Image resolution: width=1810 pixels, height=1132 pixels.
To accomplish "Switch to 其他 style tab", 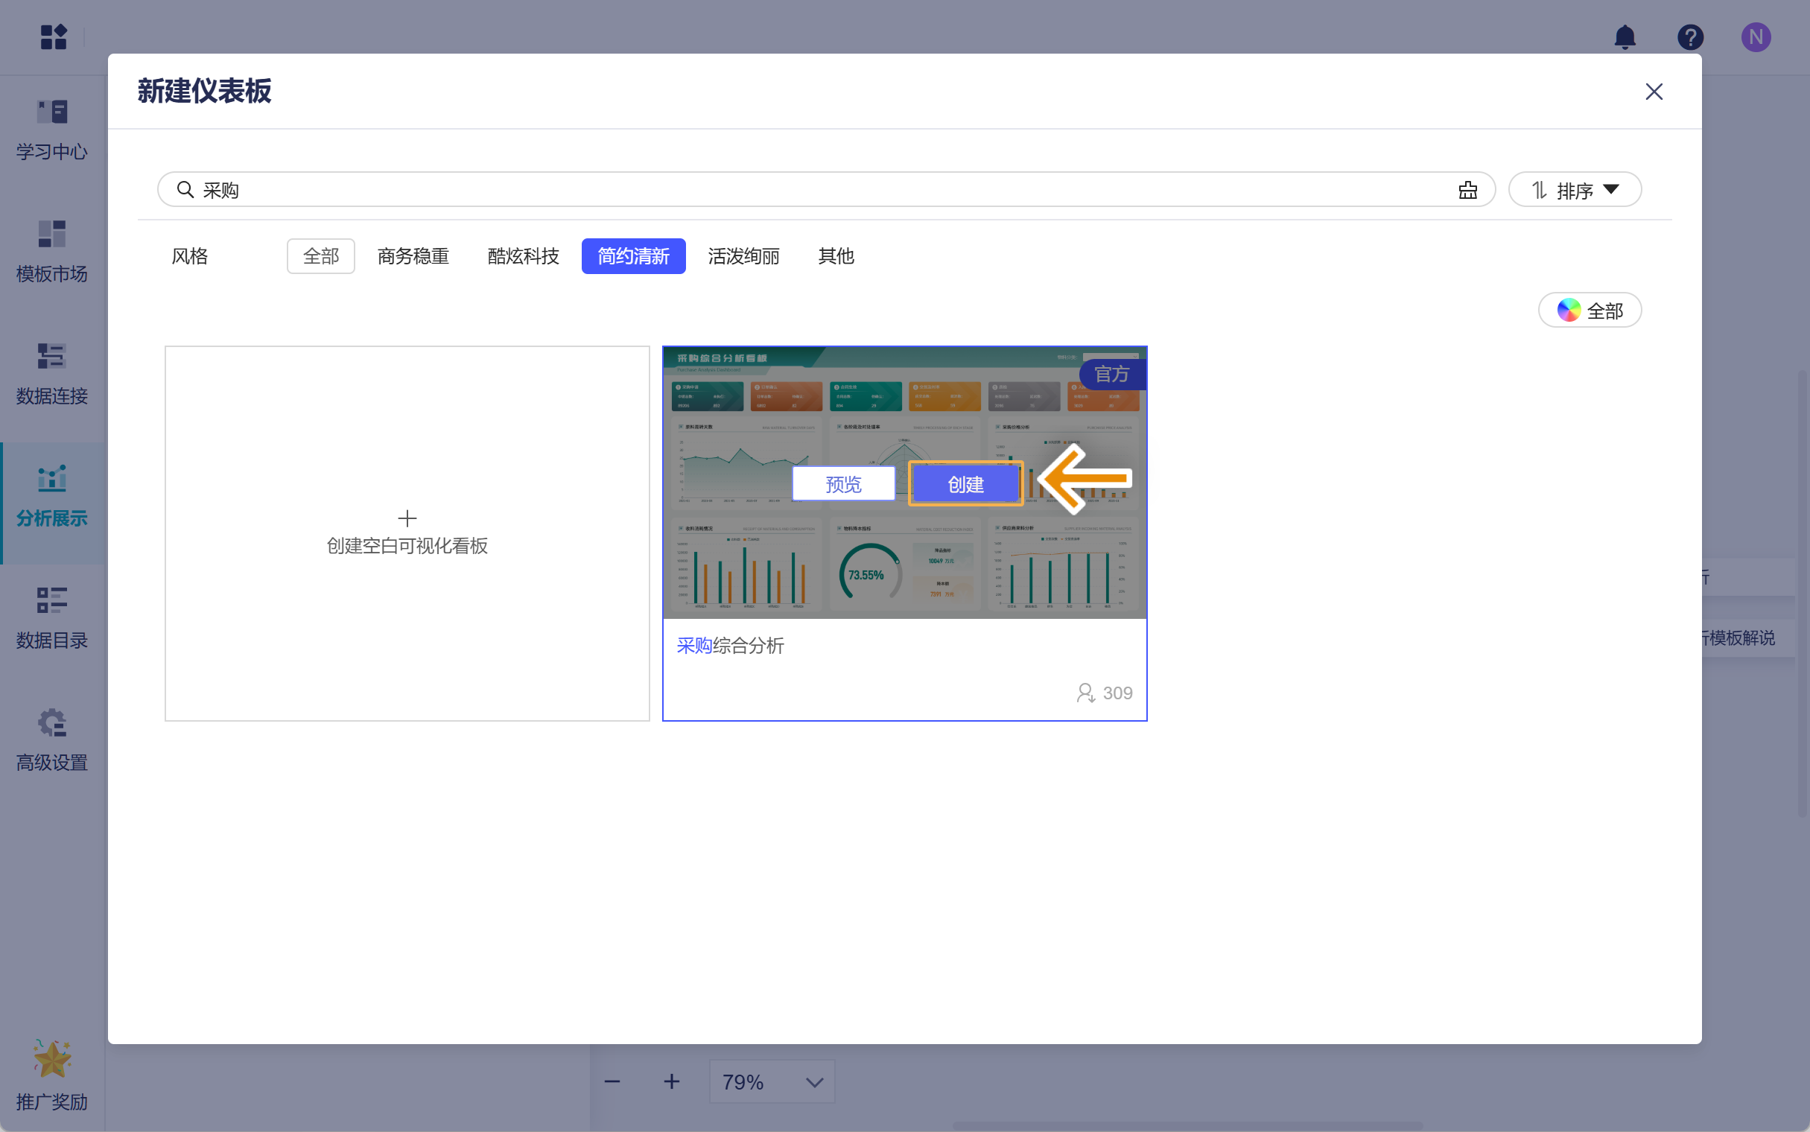I will [836, 256].
